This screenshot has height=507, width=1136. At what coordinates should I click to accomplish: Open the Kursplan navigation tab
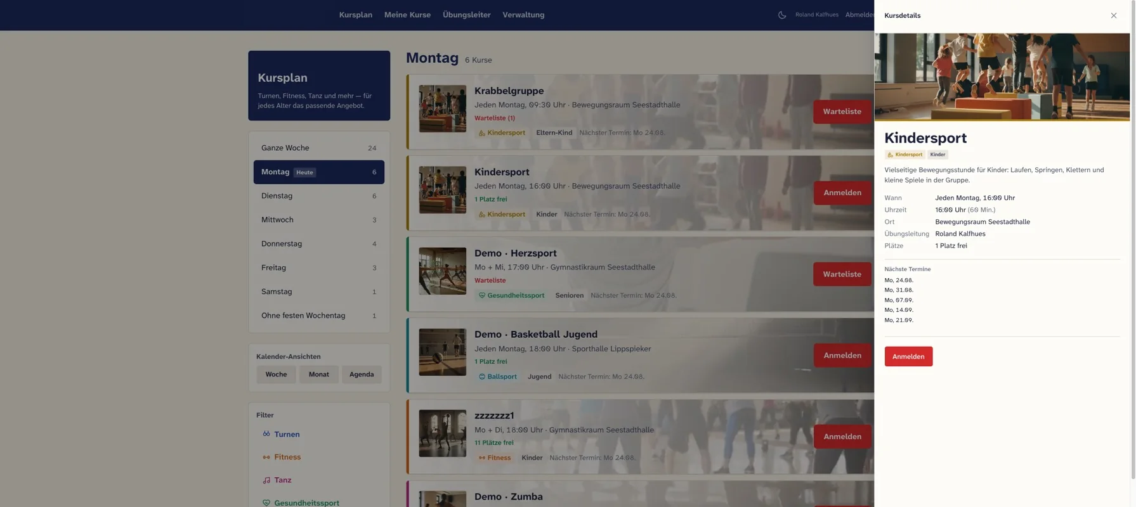[x=356, y=15]
